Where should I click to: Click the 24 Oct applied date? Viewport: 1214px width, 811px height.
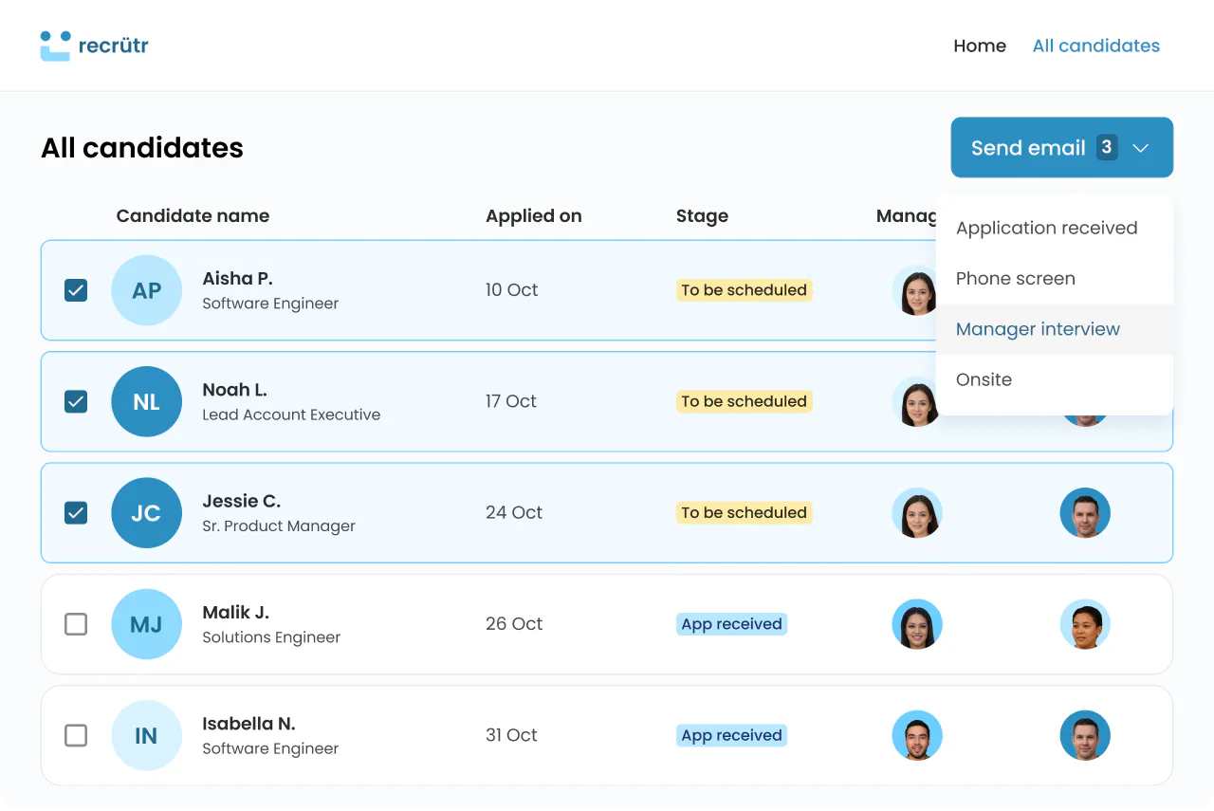click(x=514, y=513)
